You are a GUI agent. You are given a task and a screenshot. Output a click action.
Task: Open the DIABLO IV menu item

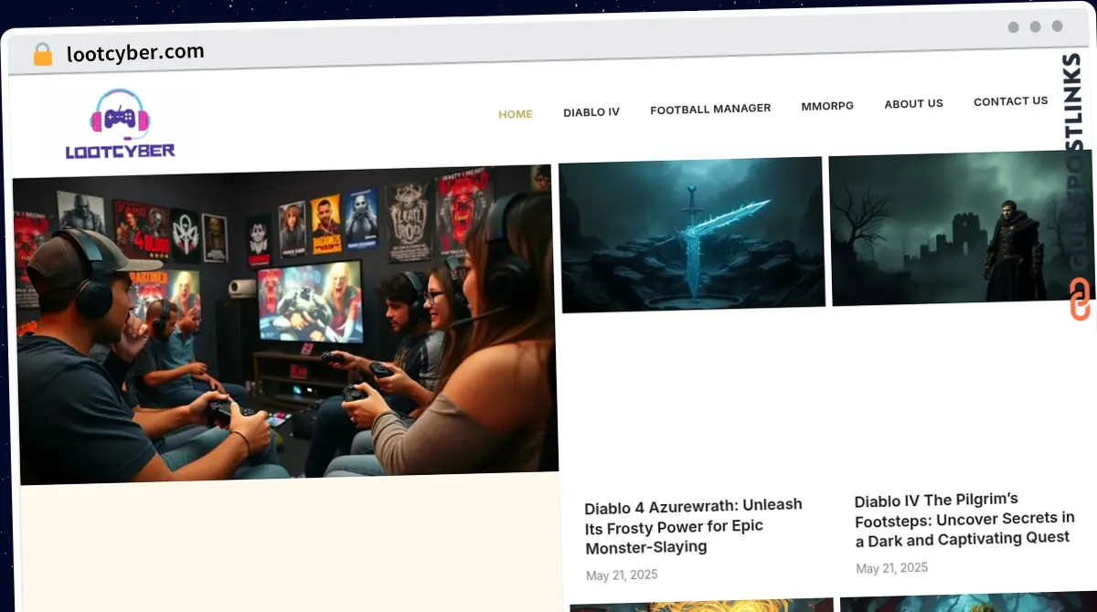click(591, 112)
